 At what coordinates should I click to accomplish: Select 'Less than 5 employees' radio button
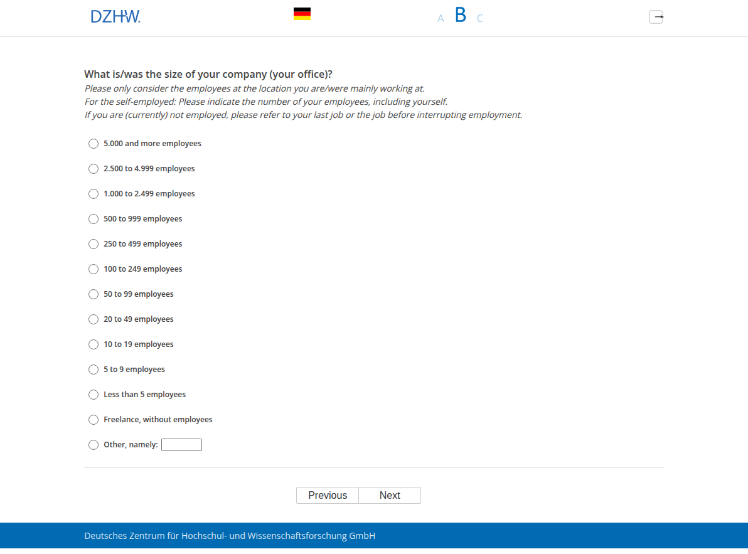pos(93,395)
